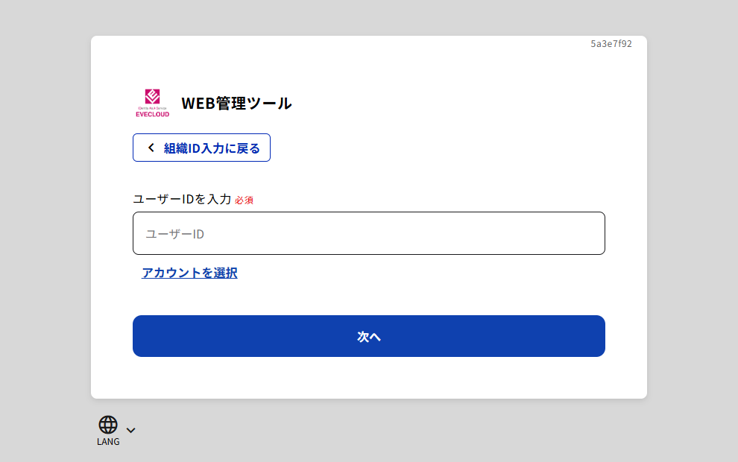Focus the ユーザーID input field
The width and height of the screenshot is (738, 462).
click(368, 233)
